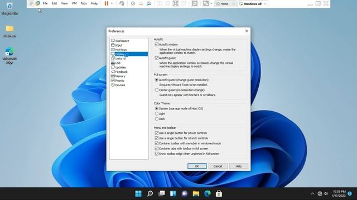
Task: Open the Help menu
Action: tap(94, 3)
